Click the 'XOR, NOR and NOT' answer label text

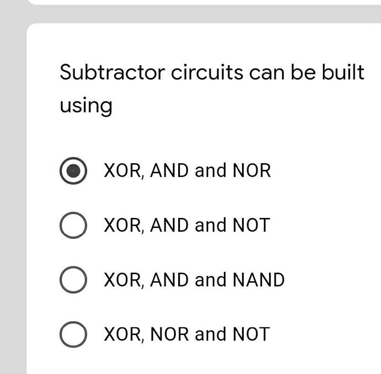(x=187, y=334)
